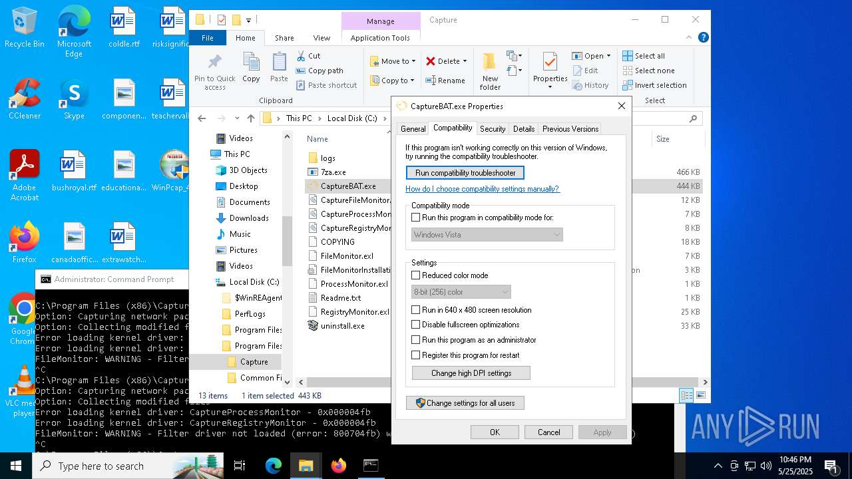This screenshot has height=479, width=852.
Task: Click the Paste ribbon button
Action: (x=279, y=67)
